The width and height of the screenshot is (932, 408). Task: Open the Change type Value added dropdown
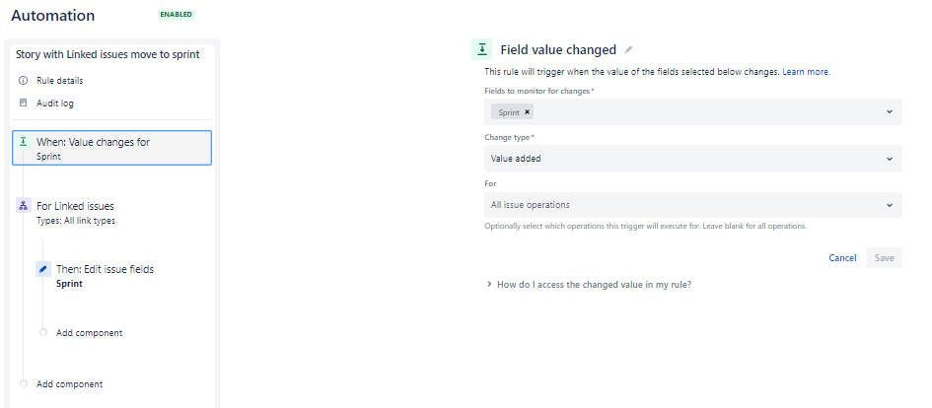click(693, 159)
